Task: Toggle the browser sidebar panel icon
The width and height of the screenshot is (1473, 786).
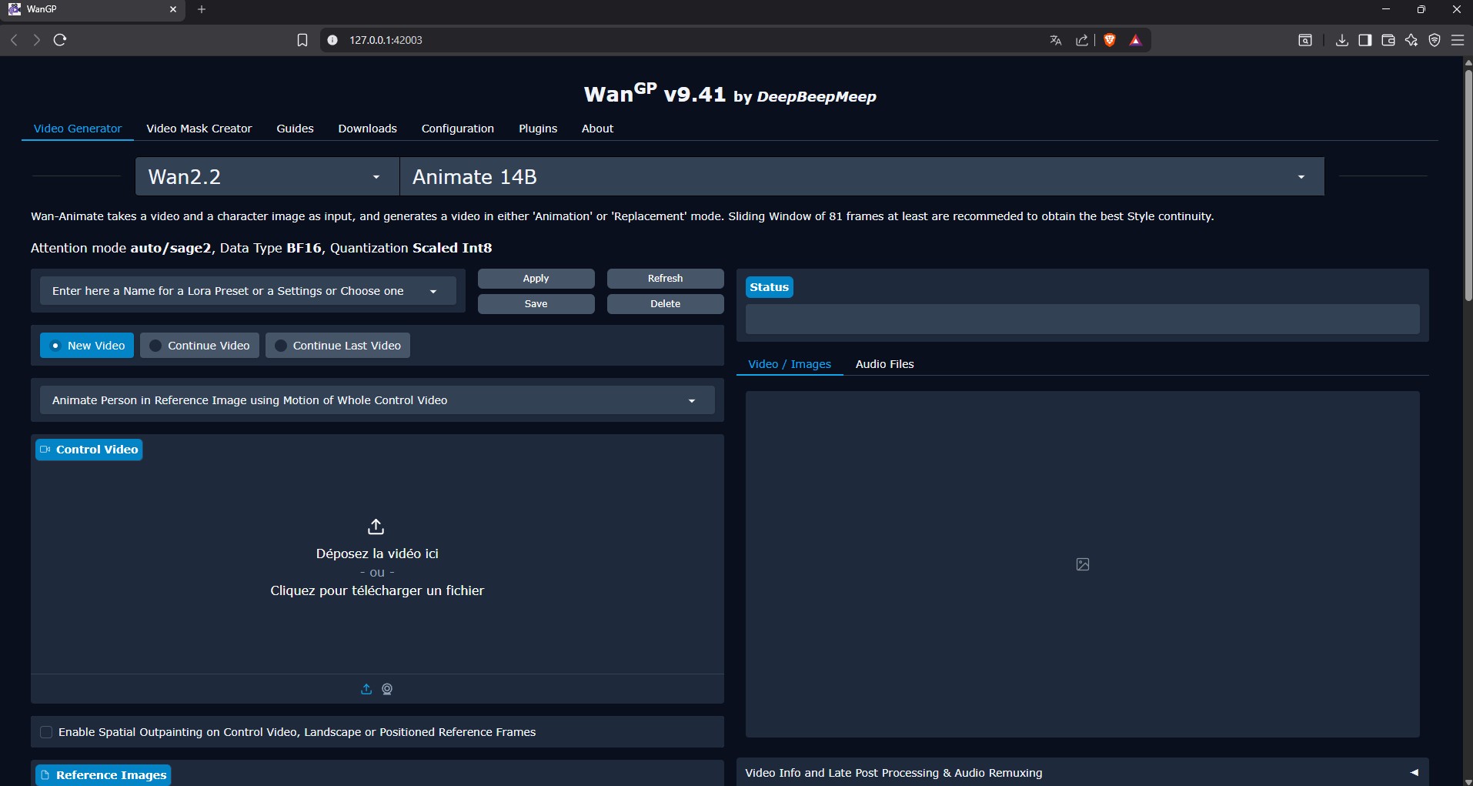Action: point(1365,40)
